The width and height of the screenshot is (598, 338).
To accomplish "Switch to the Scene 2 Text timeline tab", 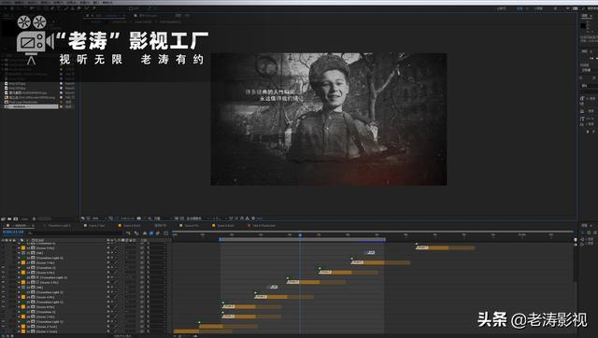I will (96, 226).
